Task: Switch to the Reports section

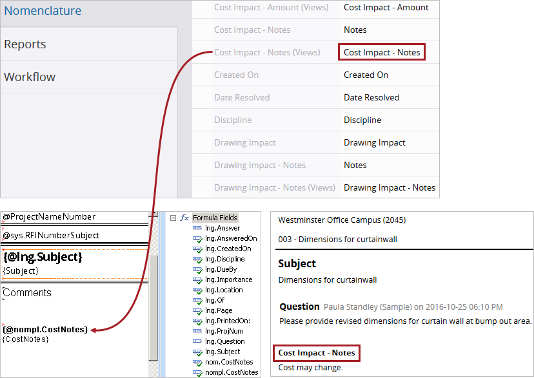Action: click(x=25, y=44)
